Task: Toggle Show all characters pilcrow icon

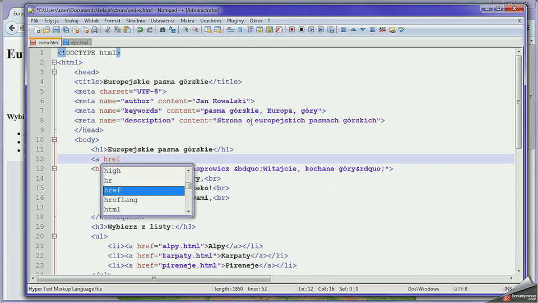Action: pyautogui.click(x=240, y=30)
